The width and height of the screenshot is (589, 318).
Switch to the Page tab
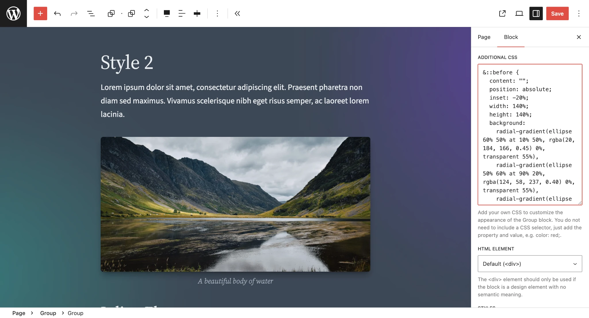pyautogui.click(x=484, y=37)
